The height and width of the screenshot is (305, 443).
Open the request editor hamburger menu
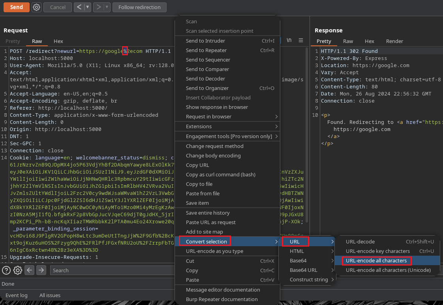tap(301, 40)
